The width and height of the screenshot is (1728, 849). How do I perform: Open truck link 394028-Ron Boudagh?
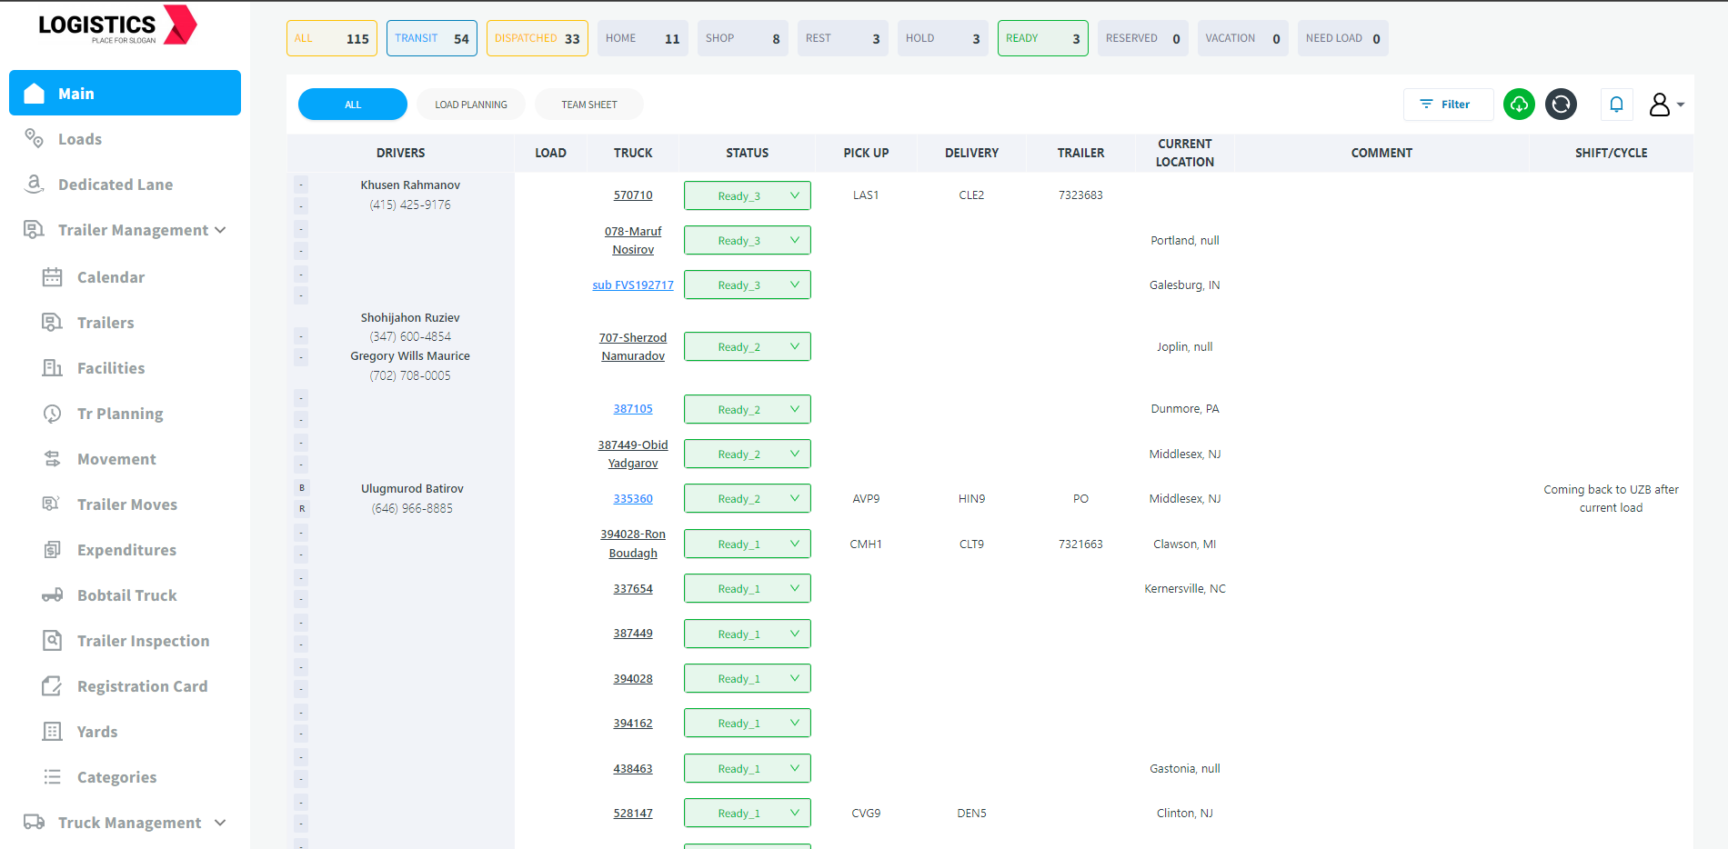[633, 544]
